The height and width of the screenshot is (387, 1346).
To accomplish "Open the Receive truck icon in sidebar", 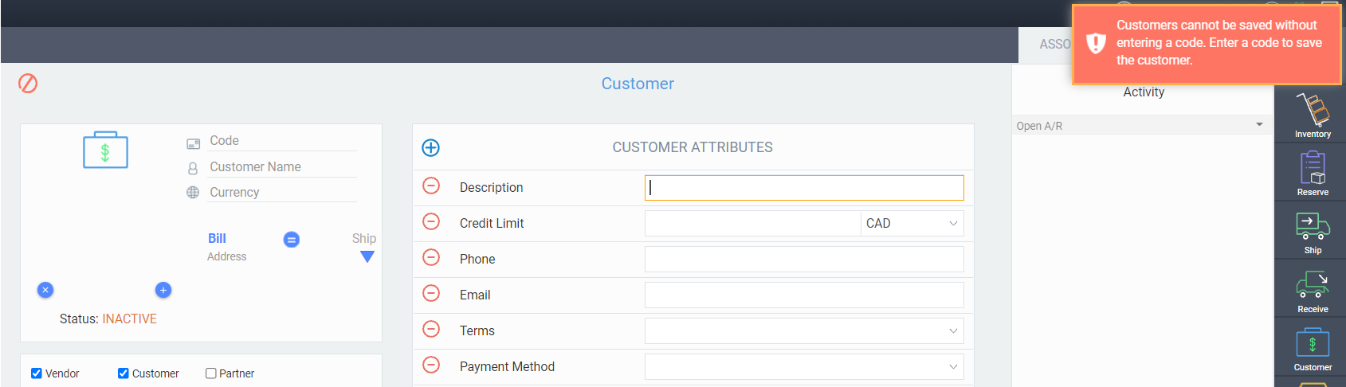I will pos(1313,291).
